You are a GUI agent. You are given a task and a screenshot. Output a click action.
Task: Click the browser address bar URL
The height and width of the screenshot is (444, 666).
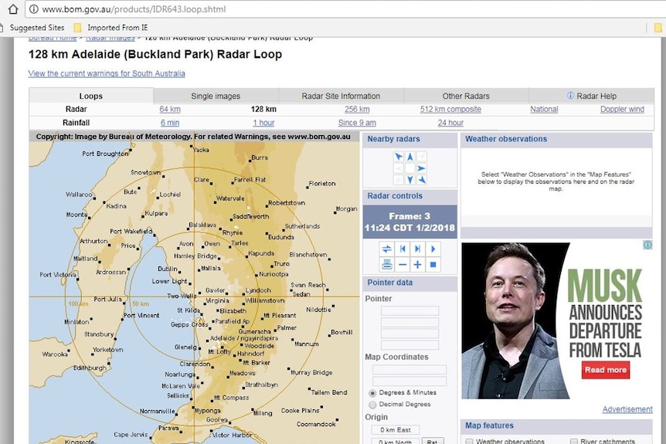(x=134, y=9)
